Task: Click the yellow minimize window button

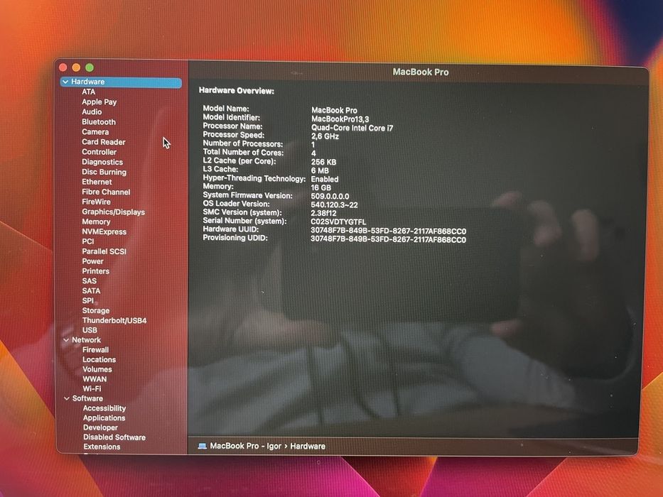Action: pos(76,67)
